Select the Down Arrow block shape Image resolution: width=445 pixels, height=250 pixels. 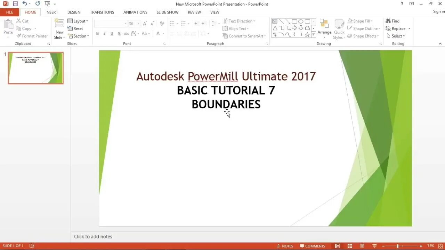(x=301, y=28)
